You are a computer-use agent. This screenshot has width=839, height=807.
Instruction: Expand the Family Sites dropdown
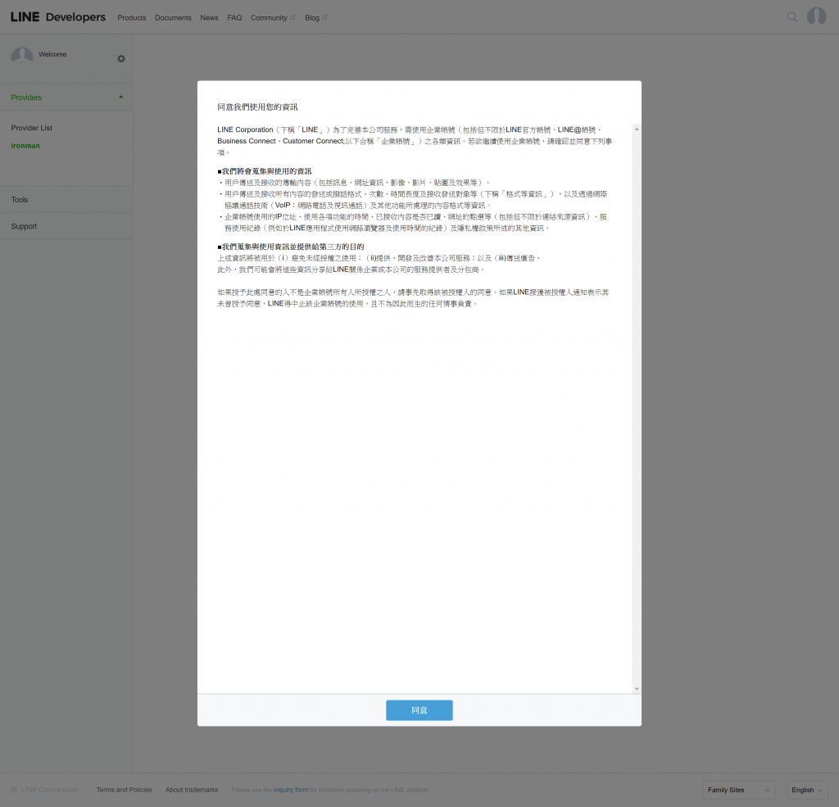click(x=738, y=790)
